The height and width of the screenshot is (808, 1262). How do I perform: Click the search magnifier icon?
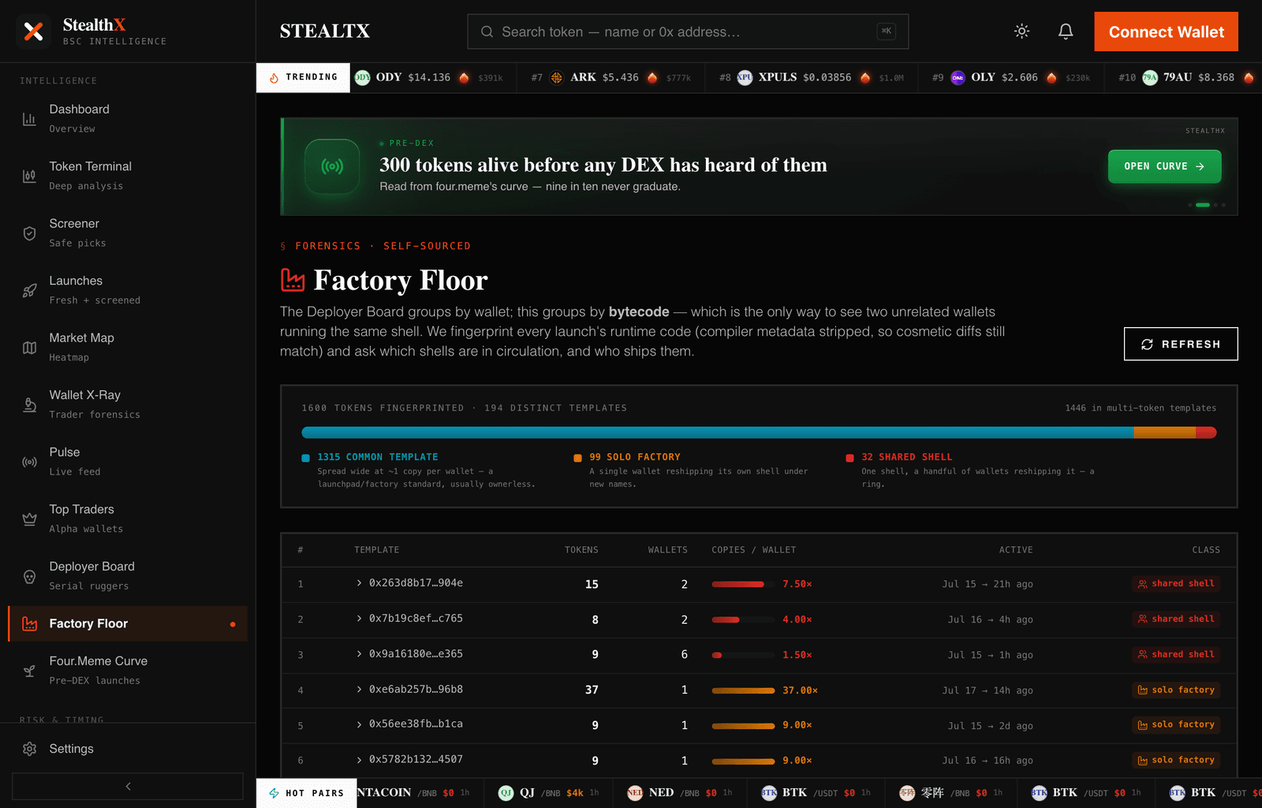pyautogui.click(x=487, y=32)
